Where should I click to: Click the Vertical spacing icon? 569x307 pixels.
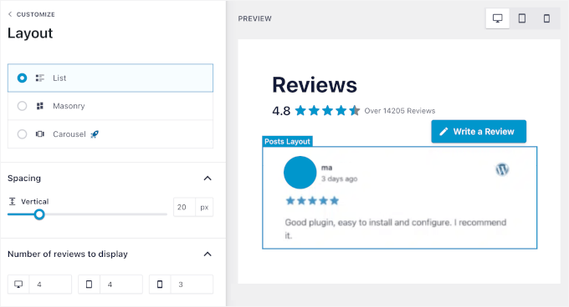point(13,201)
